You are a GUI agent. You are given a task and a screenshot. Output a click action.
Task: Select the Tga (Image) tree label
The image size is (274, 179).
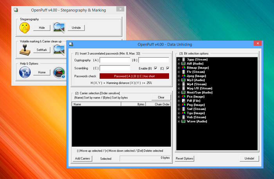tap(196, 113)
